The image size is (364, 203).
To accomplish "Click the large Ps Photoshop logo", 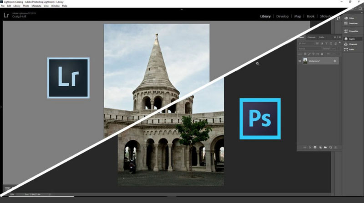I will (260, 119).
